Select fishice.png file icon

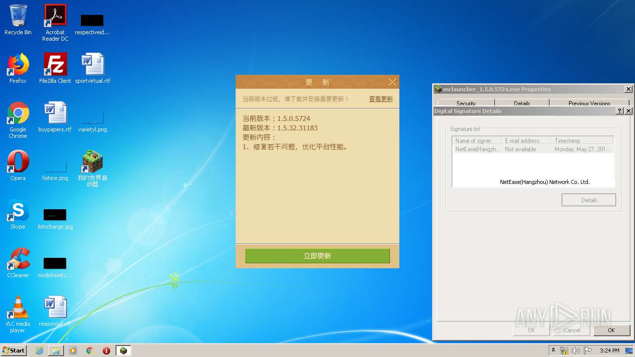coord(55,171)
